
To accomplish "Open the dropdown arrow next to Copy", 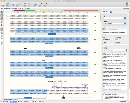I will (x=41, y=4).
